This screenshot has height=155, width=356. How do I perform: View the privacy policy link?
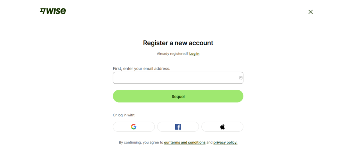tap(225, 142)
